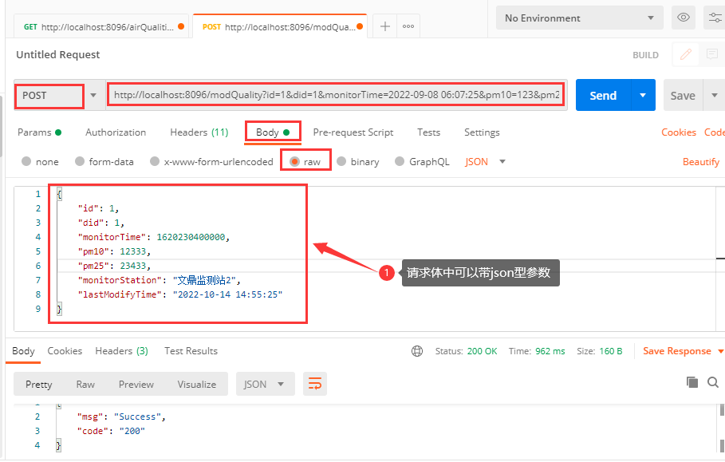Image resolution: width=725 pixels, height=462 pixels.
Task: Click into the request URL field
Action: point(336,95)
